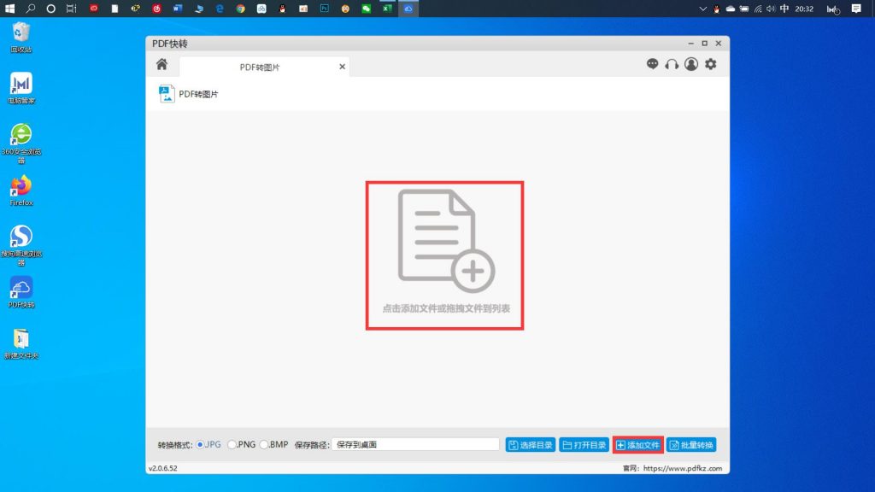Open taskbar search magnifier
Screen dimensions: 875x492
pyautogui.click(x=30, y=9)
